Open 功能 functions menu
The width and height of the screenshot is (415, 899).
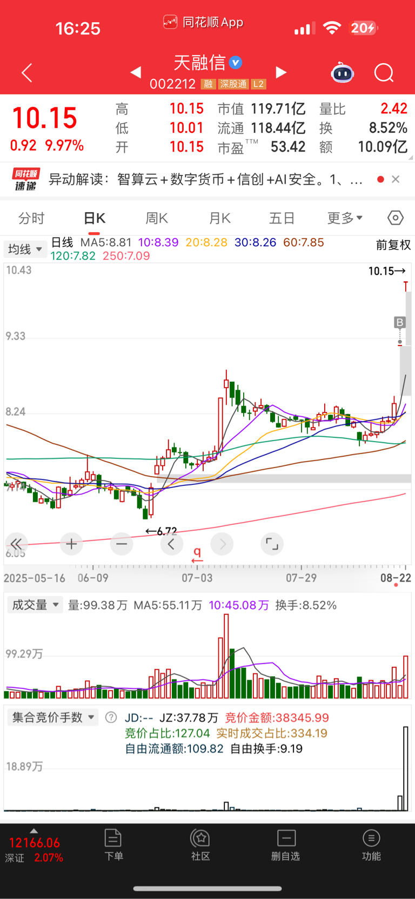tap(371, 845)
